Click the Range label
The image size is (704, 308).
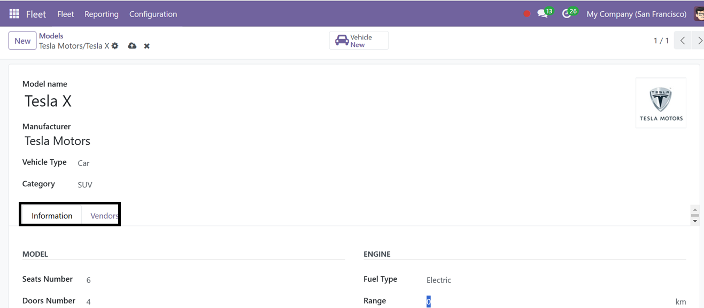(x=375, y=301)
